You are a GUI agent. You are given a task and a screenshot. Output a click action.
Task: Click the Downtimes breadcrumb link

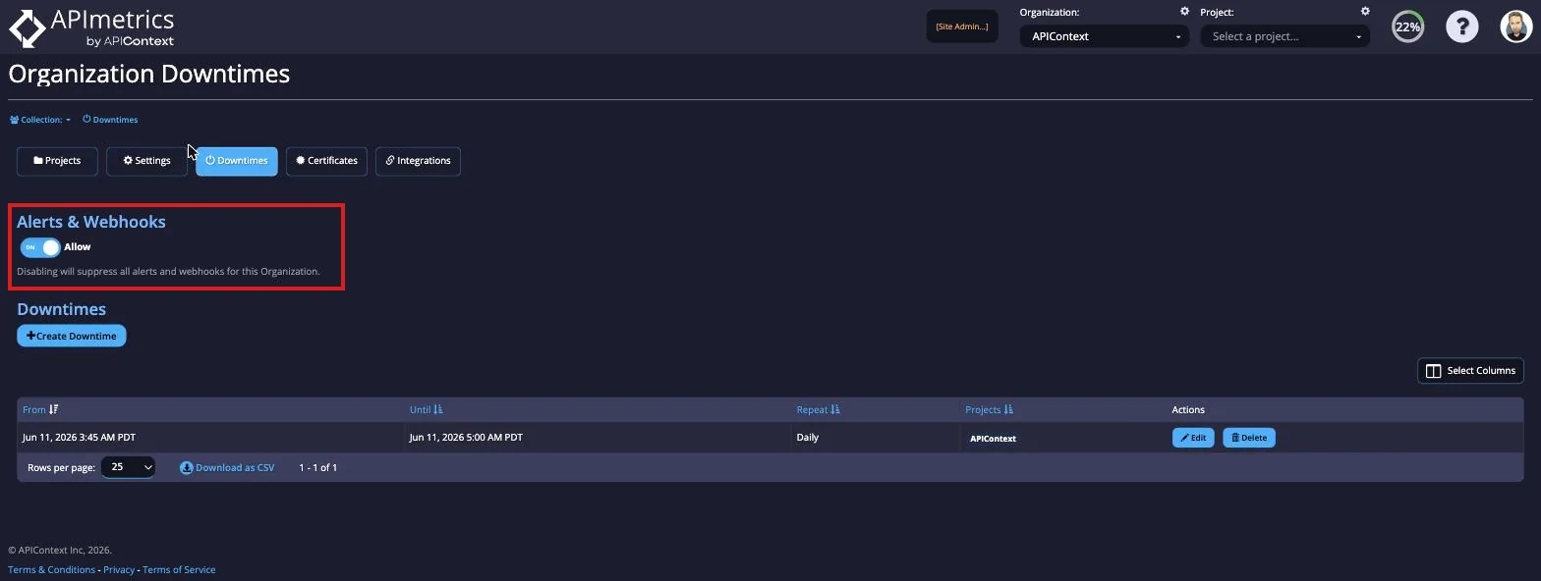(110, 120)
